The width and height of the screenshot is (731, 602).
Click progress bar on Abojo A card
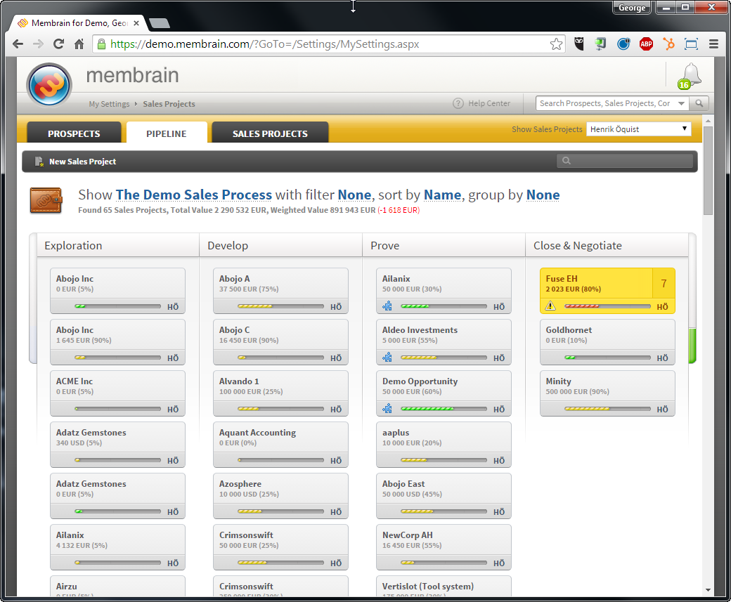point(280,306)
